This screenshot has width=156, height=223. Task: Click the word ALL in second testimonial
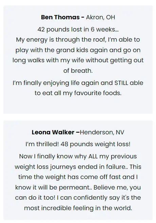(x=93, y=156)
